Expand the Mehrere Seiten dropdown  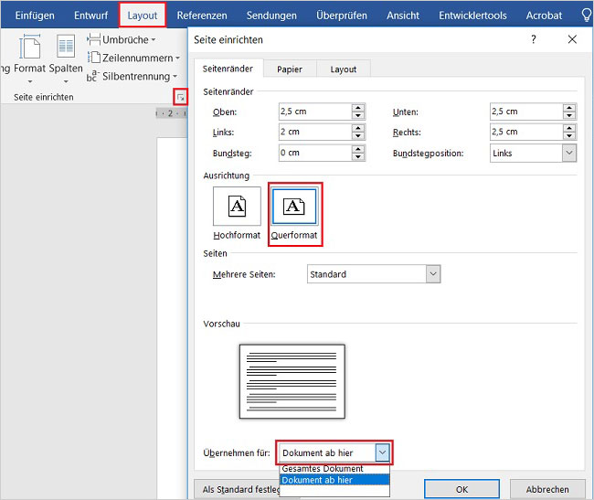click(x=432, y=274)
